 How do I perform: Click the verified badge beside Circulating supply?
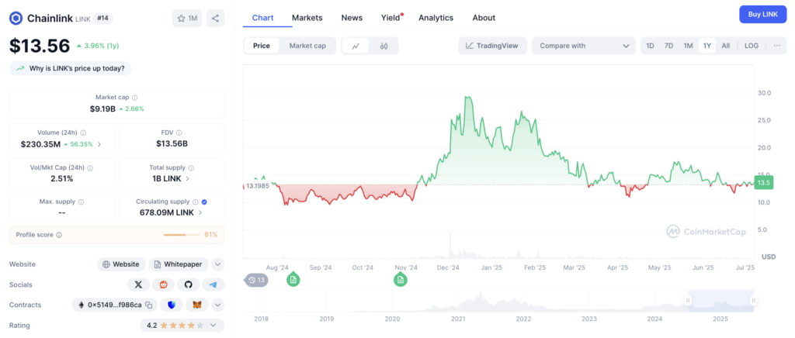(x=204, y=202)
